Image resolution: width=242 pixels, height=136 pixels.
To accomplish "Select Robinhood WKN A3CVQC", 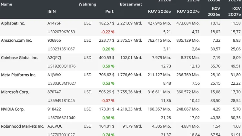I will [x=55, y=126].
